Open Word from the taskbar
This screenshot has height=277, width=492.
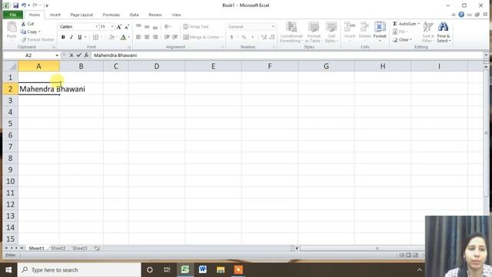click(203, 270)
